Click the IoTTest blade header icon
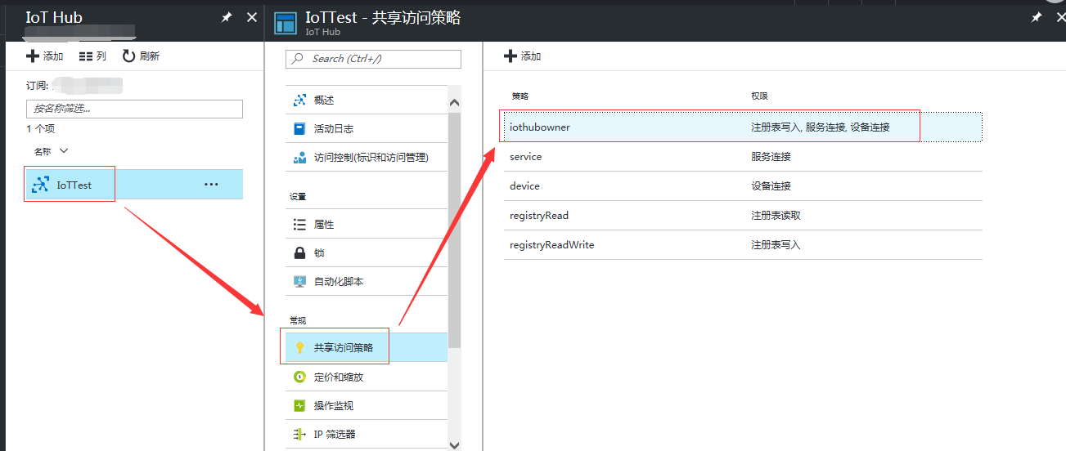This screenshot has width=1066, height=451. click(286, 22)
